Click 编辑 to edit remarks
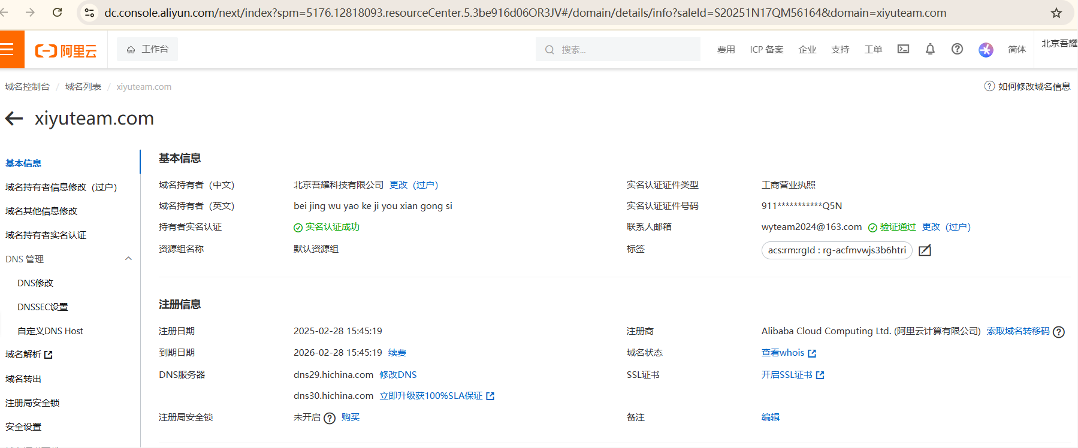The image size is (1078, 448). pyautogui.click(x=771, y=417)
